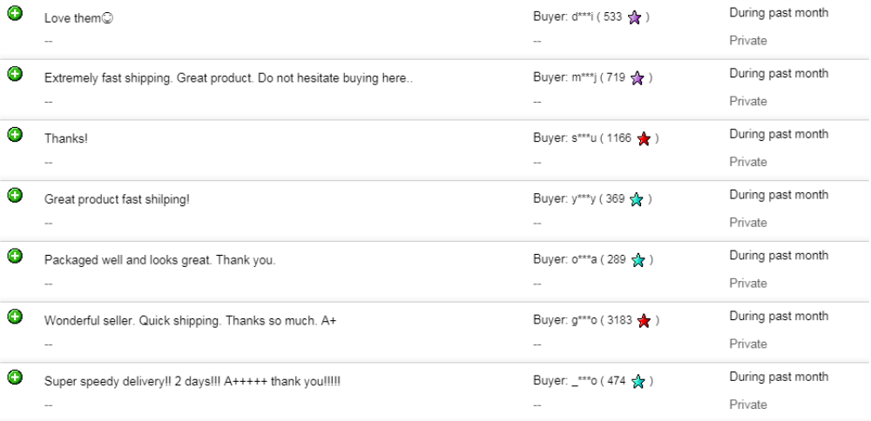Click 'During past month' in the 'Love them' row
The width and height of the screenshot is (871, 421).
point(778,13)
